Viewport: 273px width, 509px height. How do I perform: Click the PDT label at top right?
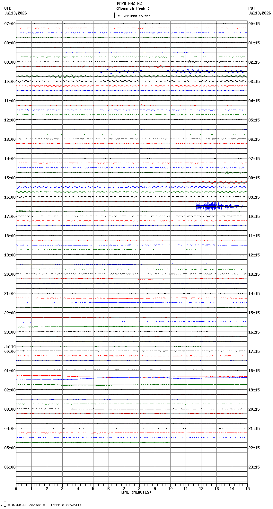pyautogui.click(x=251, y=8)
